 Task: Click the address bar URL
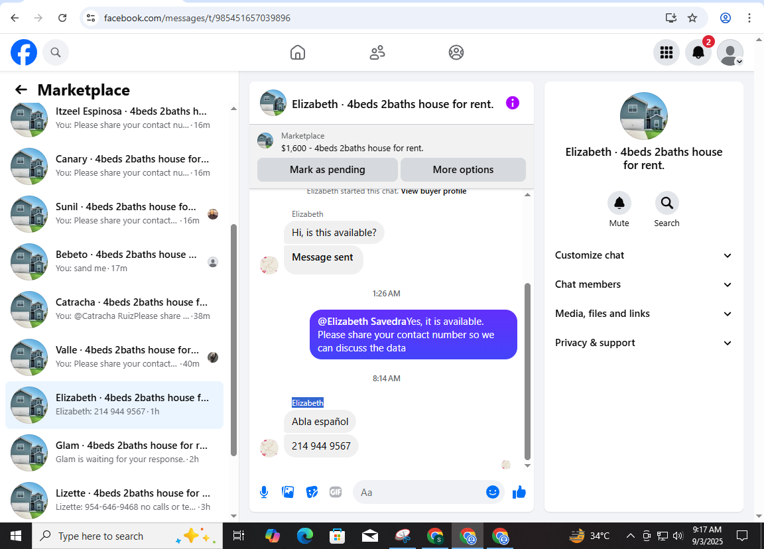click(x=197, y=18)
